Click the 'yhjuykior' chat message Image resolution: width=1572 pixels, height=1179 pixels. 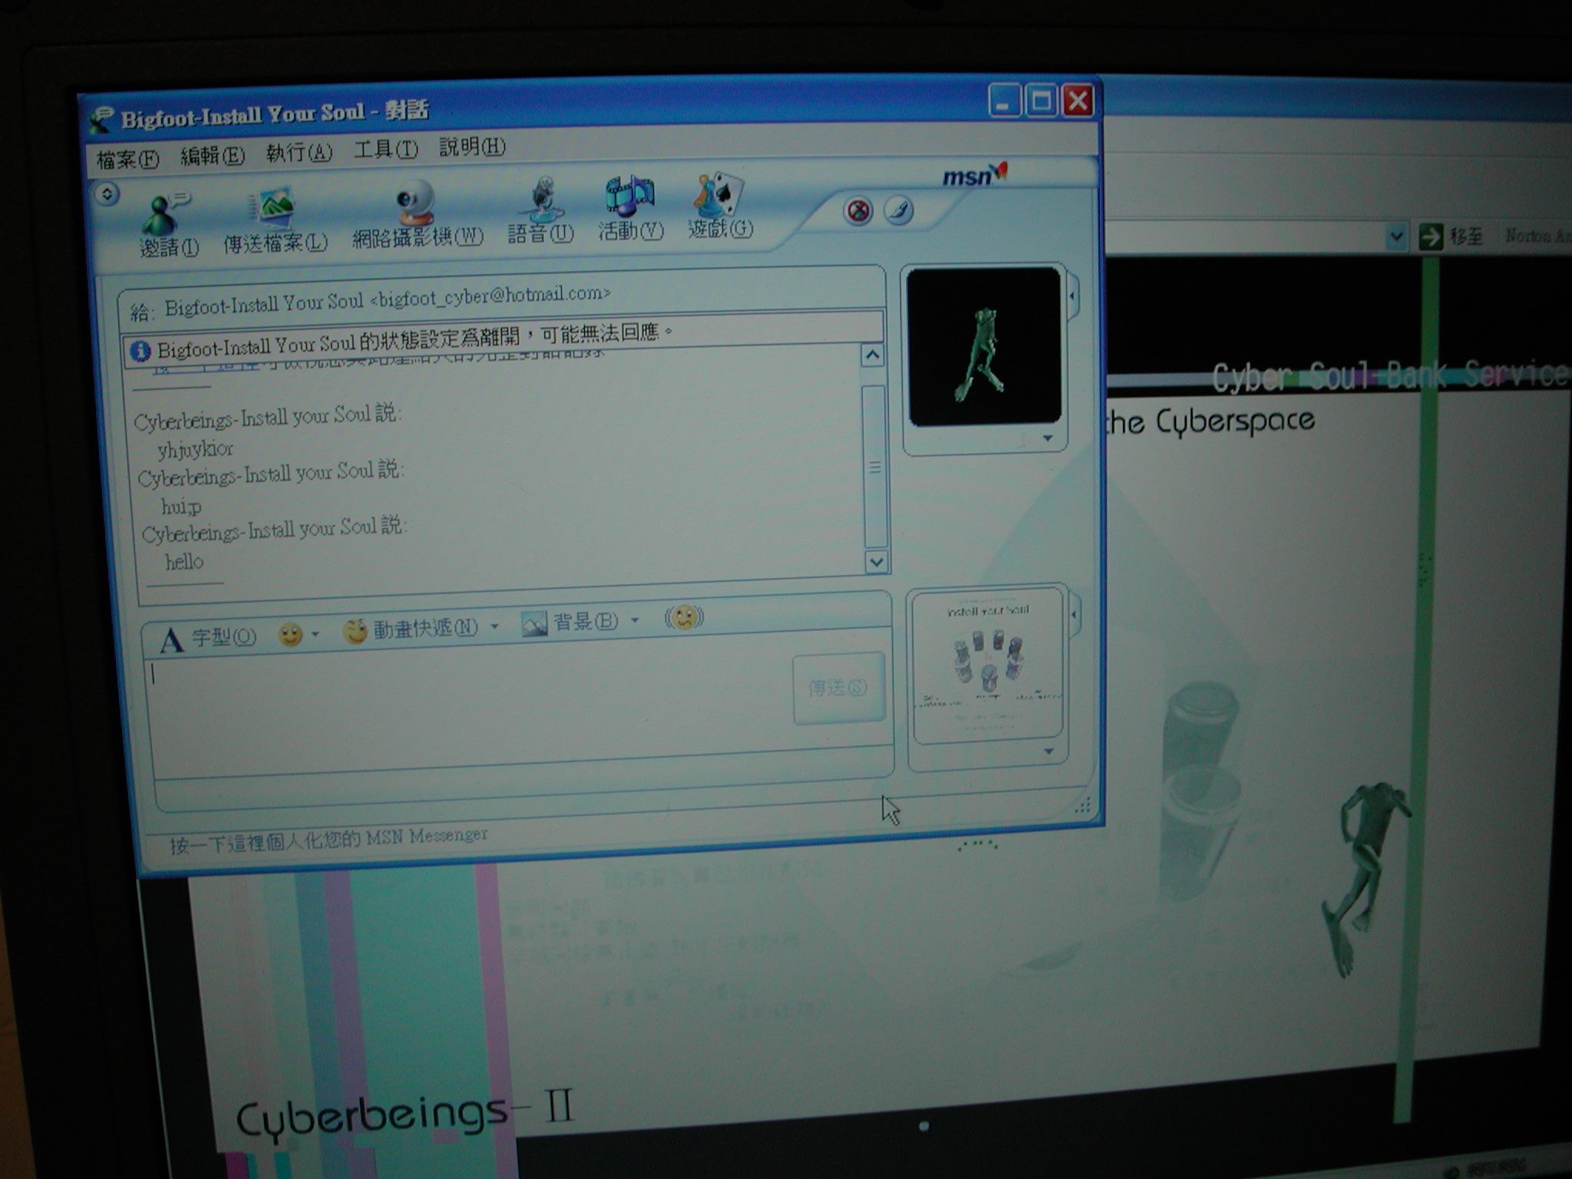coord(195,448)
